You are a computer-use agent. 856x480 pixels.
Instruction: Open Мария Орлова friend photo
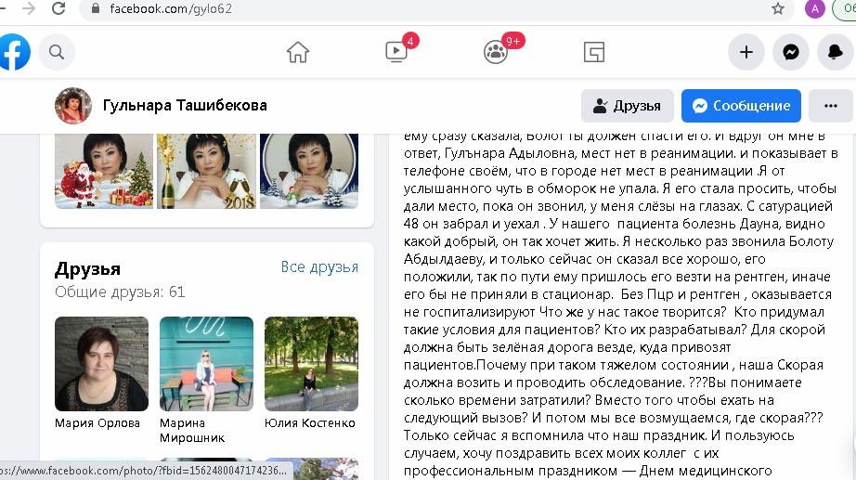coord(101,364)
